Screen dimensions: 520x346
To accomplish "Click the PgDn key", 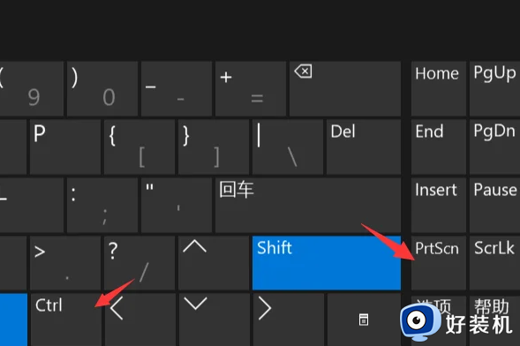I will tap(494, 147).
